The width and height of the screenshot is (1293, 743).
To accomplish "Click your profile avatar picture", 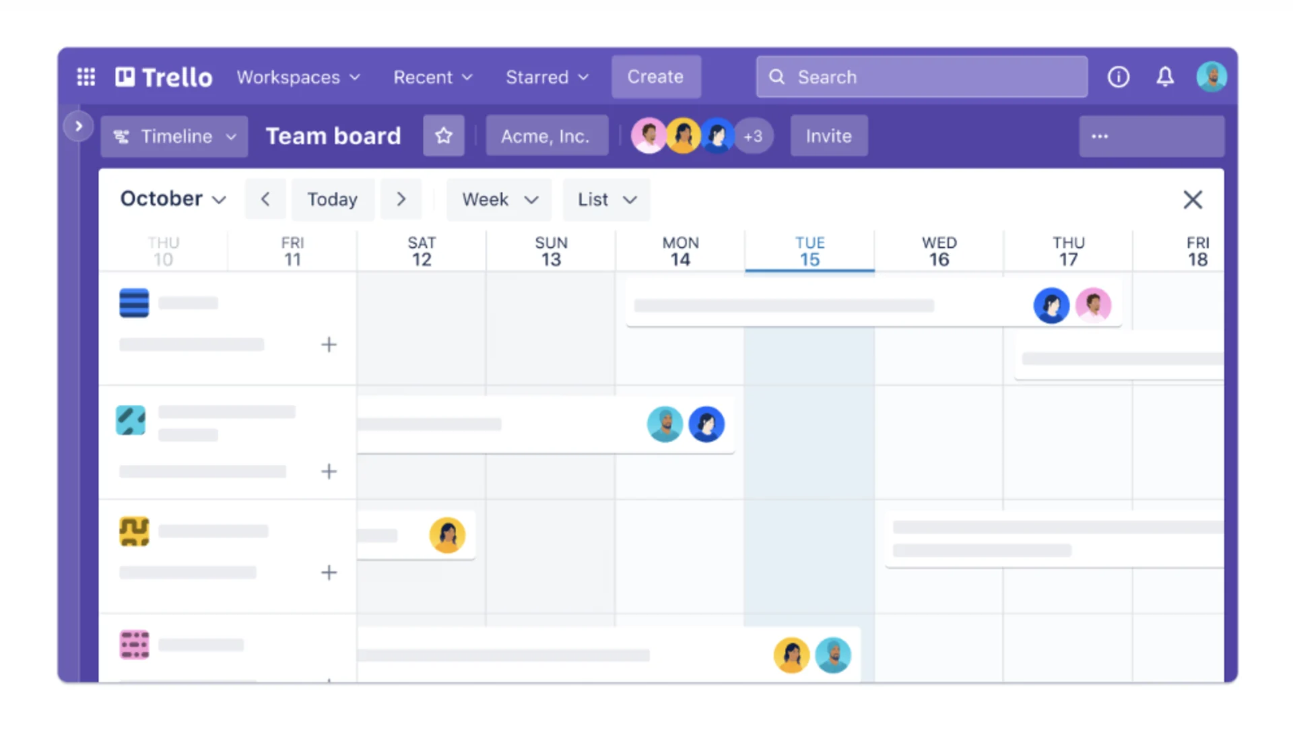I will [1212, 76].
